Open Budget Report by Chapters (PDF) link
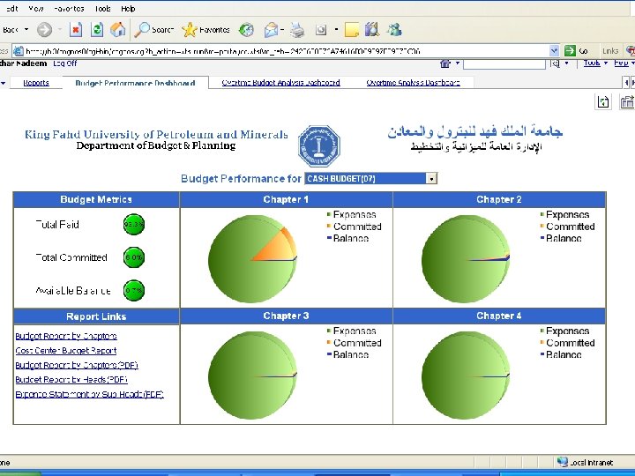Screen dimensions: 635x476 [77, 365]
